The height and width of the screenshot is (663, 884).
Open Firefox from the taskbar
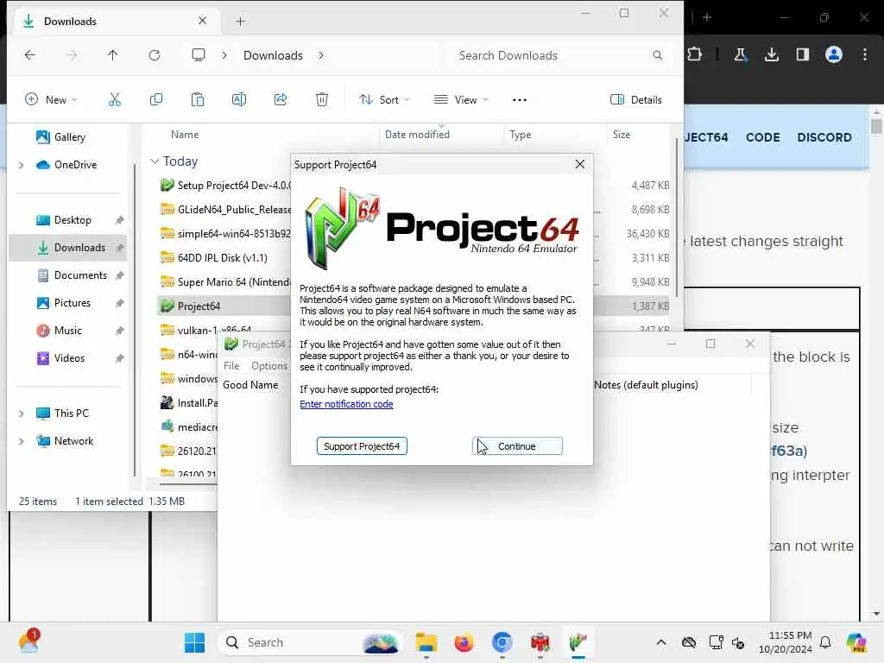[x=464, y=642]
